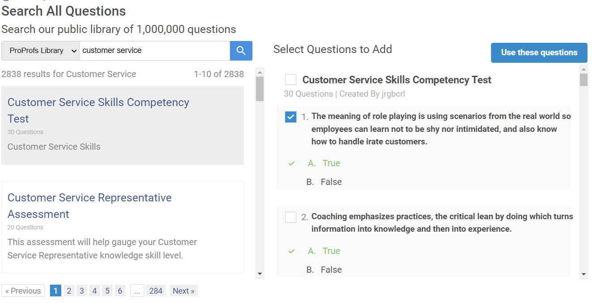Screen dimensions: 592x303
Task: Go to results page 3
Action: click(x=82, y=291)
